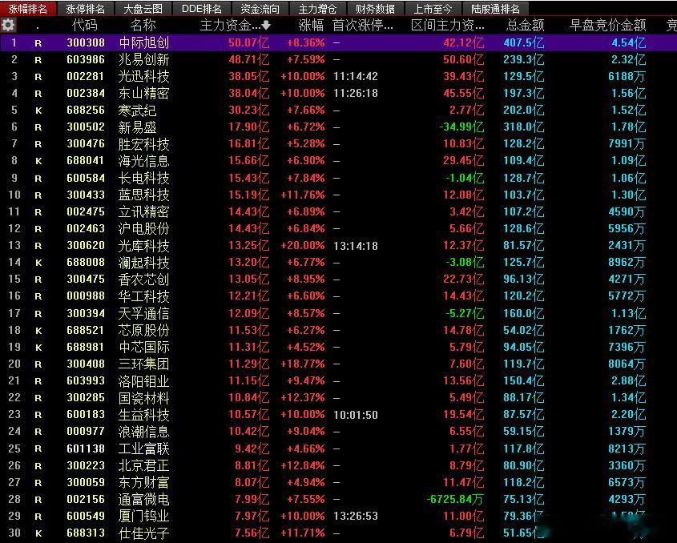Image resolution: width=677 pixels, height=543 pixels.
Task: Select stock name 浪潮信息
Action: tap(143, 432)
